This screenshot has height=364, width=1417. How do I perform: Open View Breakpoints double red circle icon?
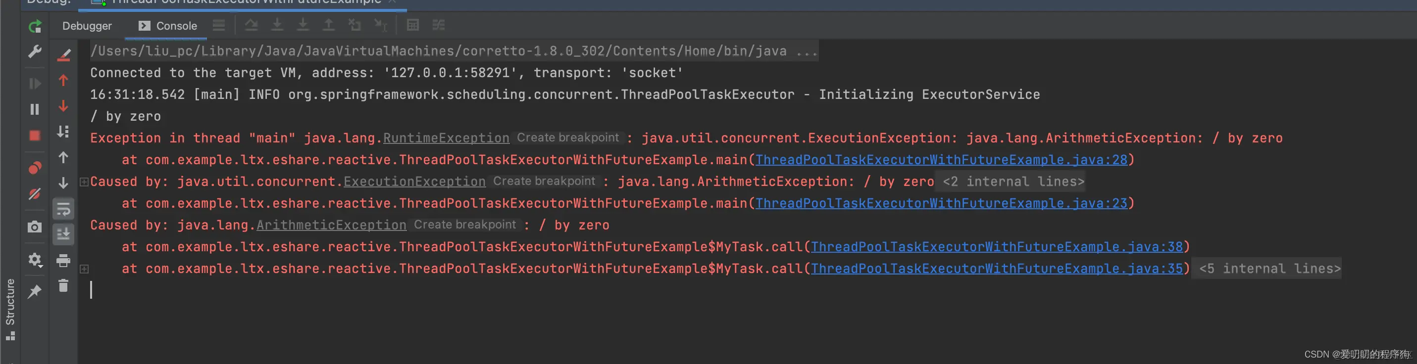[x=35, y=168]
